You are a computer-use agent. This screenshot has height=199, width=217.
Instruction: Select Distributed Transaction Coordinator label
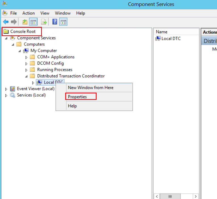(x=71, y=76)
